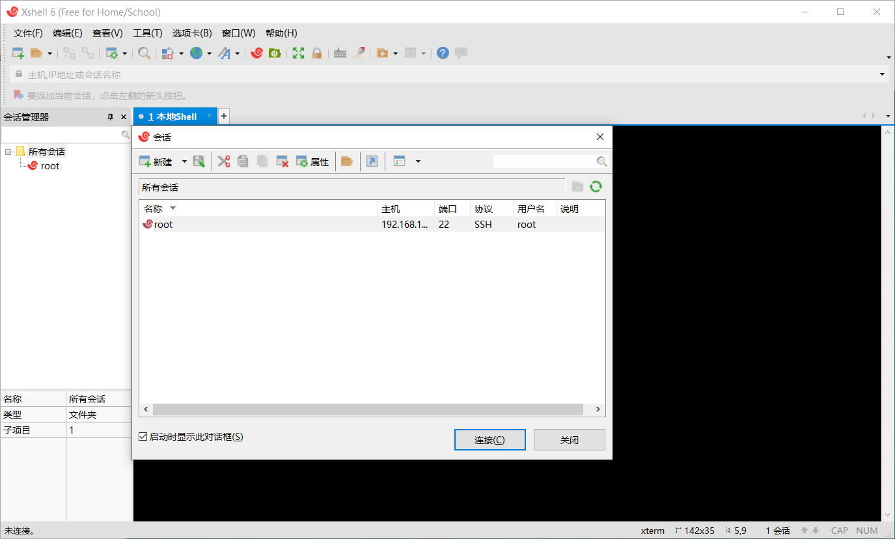Image resolution: width=895 pixels, height=539 pixels.
Task: Click the 所有会话 path field in dialog
Action: point(352,187)
